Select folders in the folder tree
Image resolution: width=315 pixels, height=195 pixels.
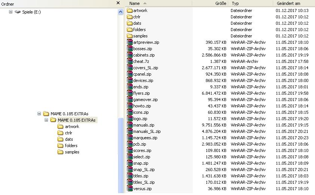[71, 146]
